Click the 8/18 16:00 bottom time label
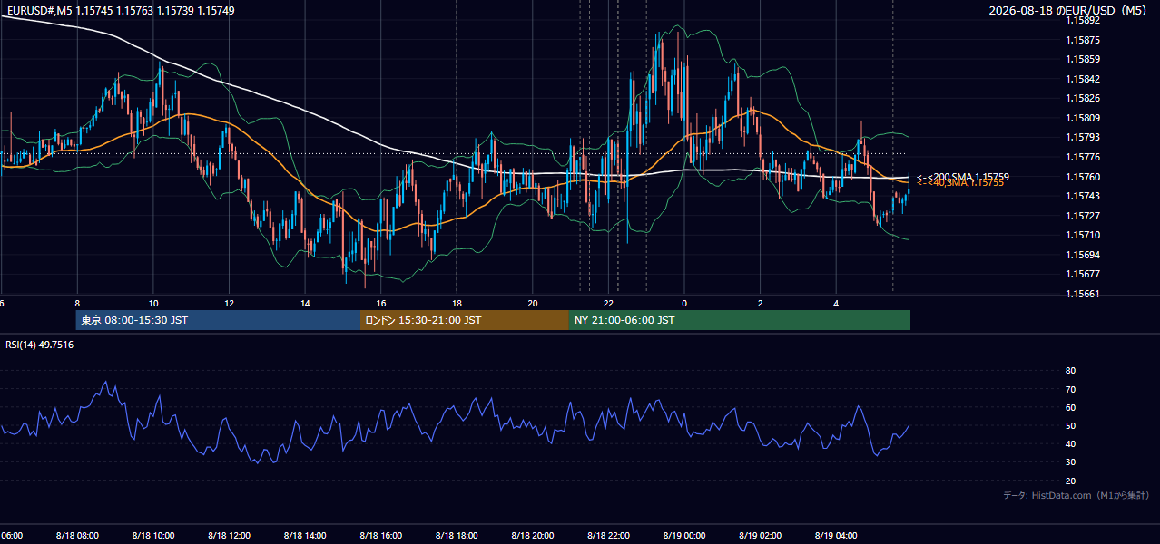The image size is (1160, 544). (x=380, y=536)
